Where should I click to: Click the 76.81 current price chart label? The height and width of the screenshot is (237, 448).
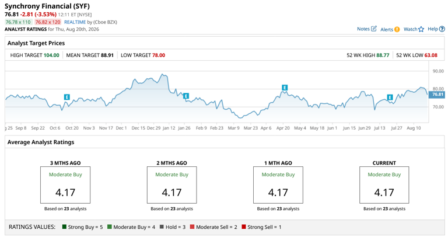click(x=437, y=95)
